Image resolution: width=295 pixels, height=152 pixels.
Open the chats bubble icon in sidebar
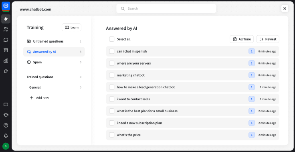coord(6,40)
